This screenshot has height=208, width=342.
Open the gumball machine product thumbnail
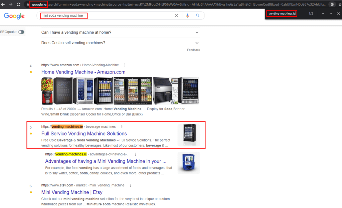47,91
